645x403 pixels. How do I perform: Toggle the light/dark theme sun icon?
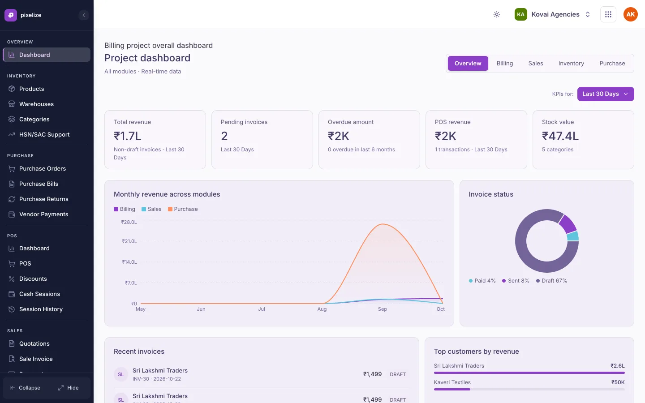pos(497,14)
